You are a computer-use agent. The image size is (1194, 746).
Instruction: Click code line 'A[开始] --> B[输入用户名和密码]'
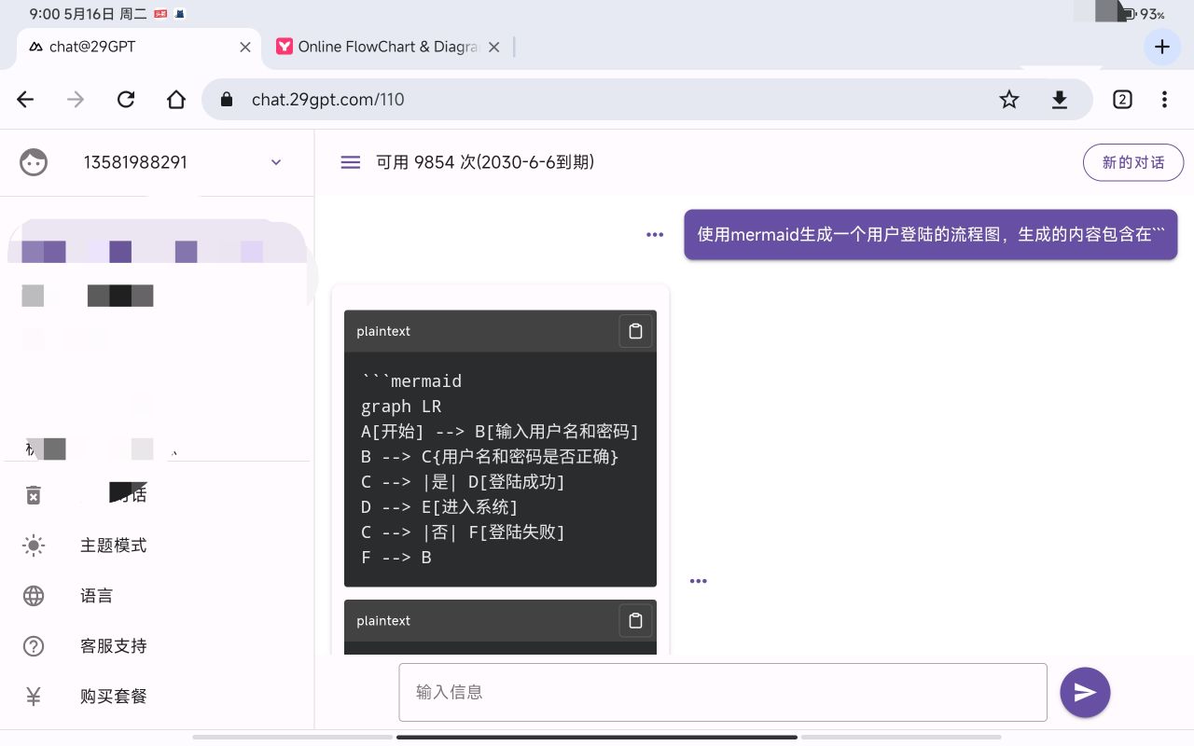click(500, 432)
